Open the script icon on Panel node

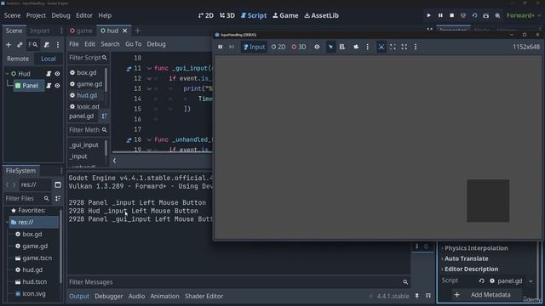(x=49, y=85)
